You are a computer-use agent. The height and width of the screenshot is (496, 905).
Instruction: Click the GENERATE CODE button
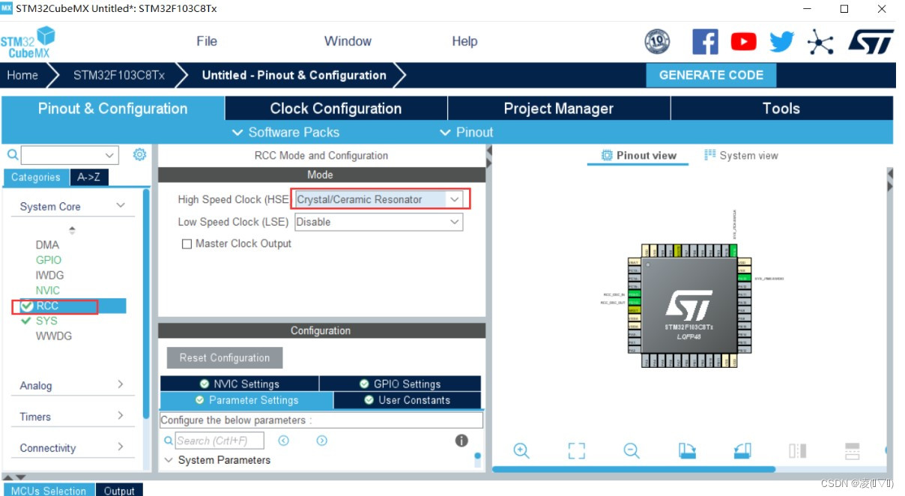click(x=711, y=75)
